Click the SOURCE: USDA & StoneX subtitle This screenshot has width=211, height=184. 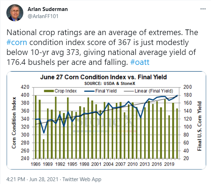[110, 84]
